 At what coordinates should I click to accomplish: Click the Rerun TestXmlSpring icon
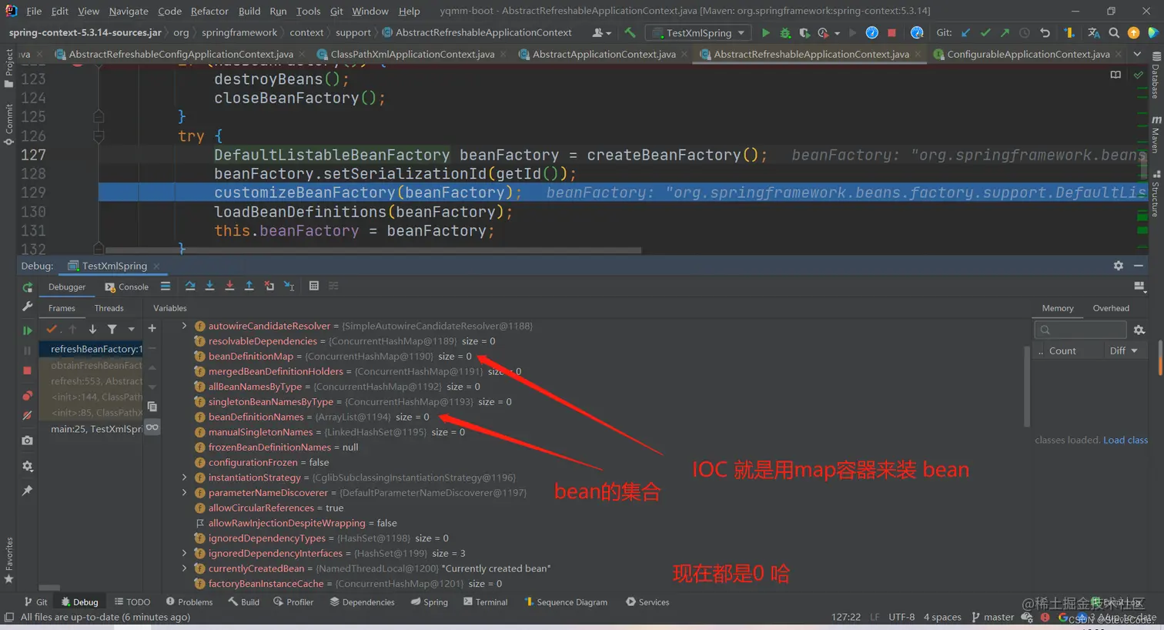pos(27,287)
